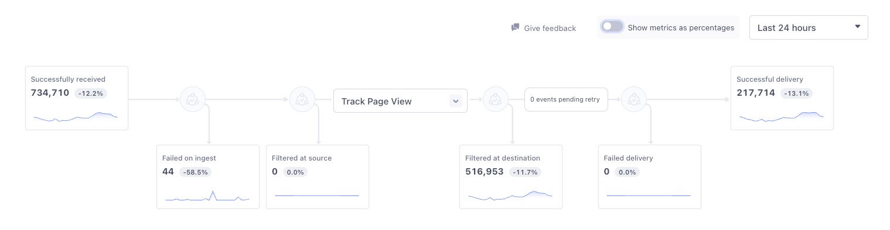Click the Failed on ingest sparkline chart

pos(207,196)
